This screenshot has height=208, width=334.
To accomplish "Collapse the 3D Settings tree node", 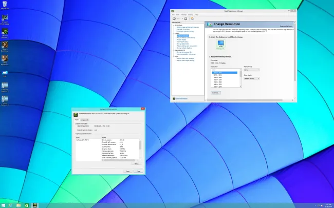I will [x=173, y=25].
